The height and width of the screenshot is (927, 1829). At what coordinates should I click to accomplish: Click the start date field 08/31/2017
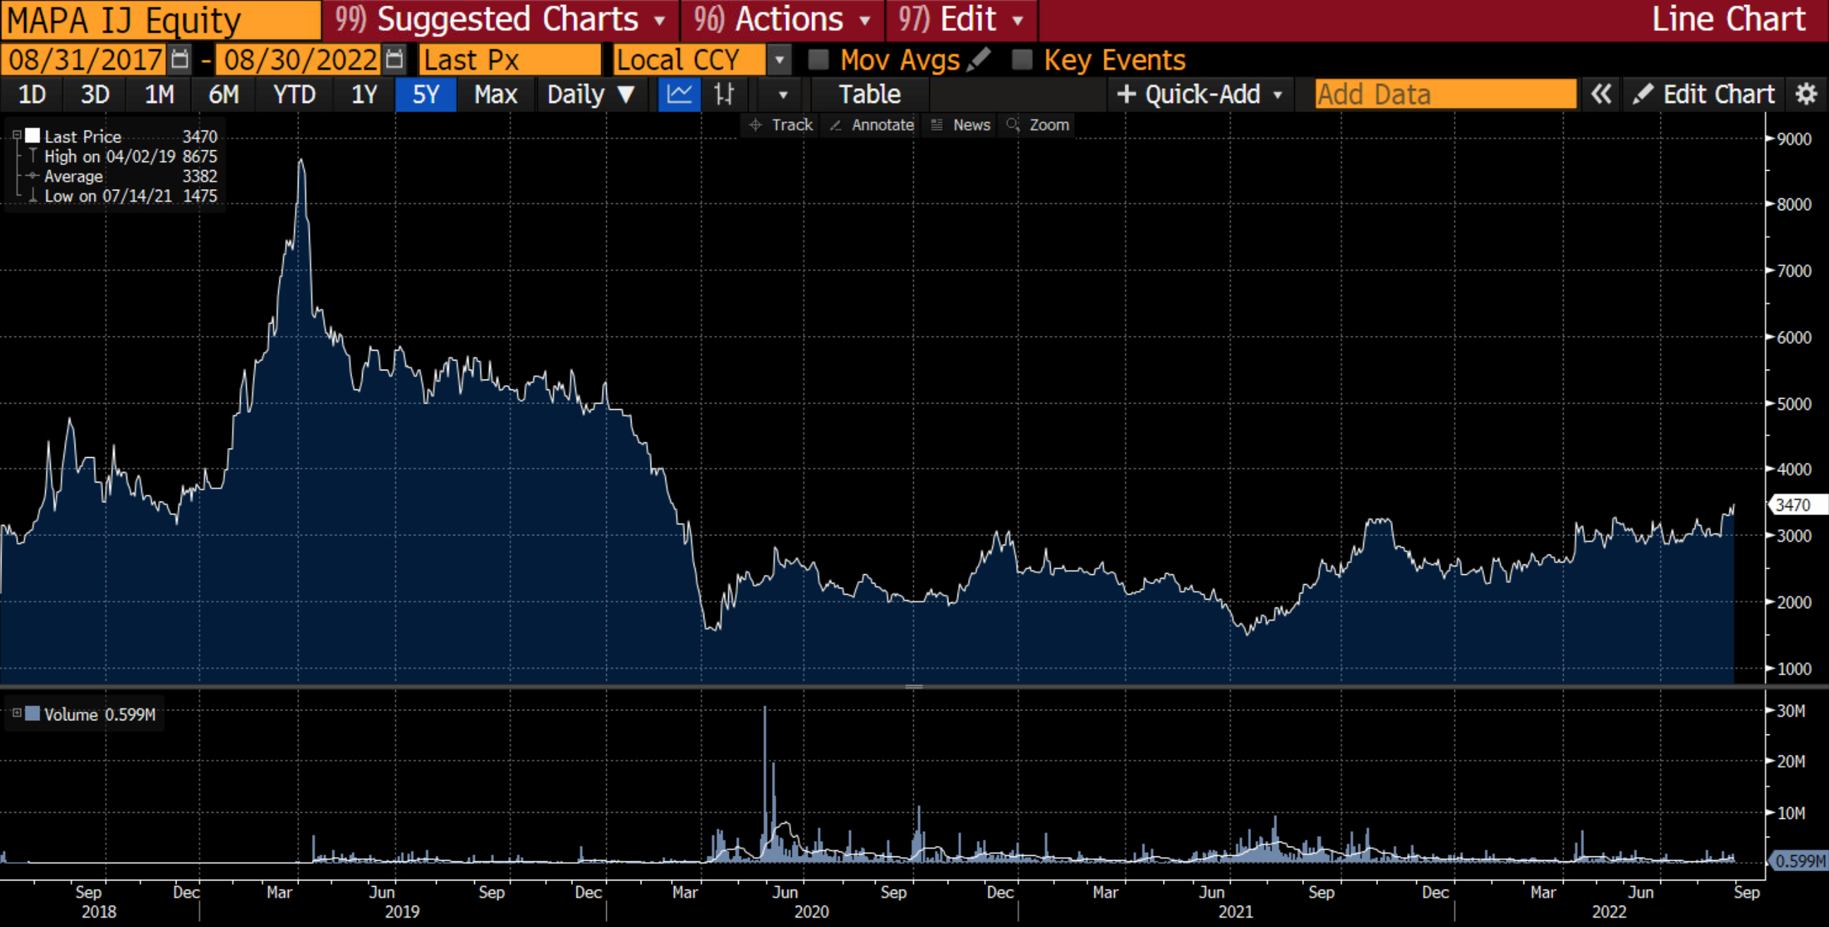coord(85,60)
